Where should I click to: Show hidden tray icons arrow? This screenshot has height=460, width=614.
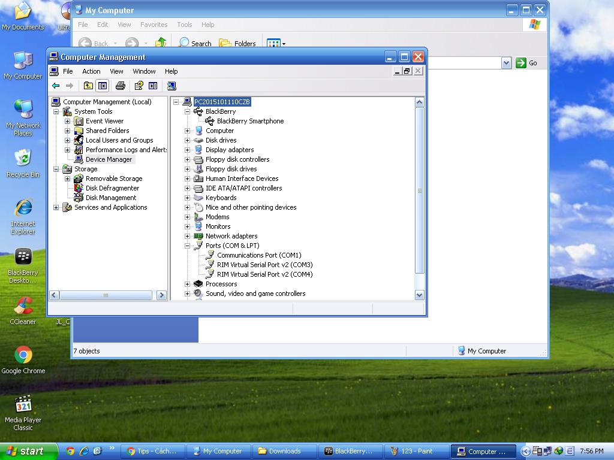tap(526, 451)
